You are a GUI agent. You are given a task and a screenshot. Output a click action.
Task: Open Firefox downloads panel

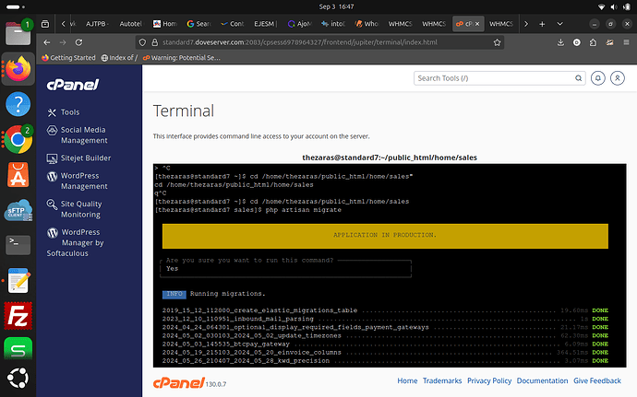pyautogui.click(x=560, y=42)
